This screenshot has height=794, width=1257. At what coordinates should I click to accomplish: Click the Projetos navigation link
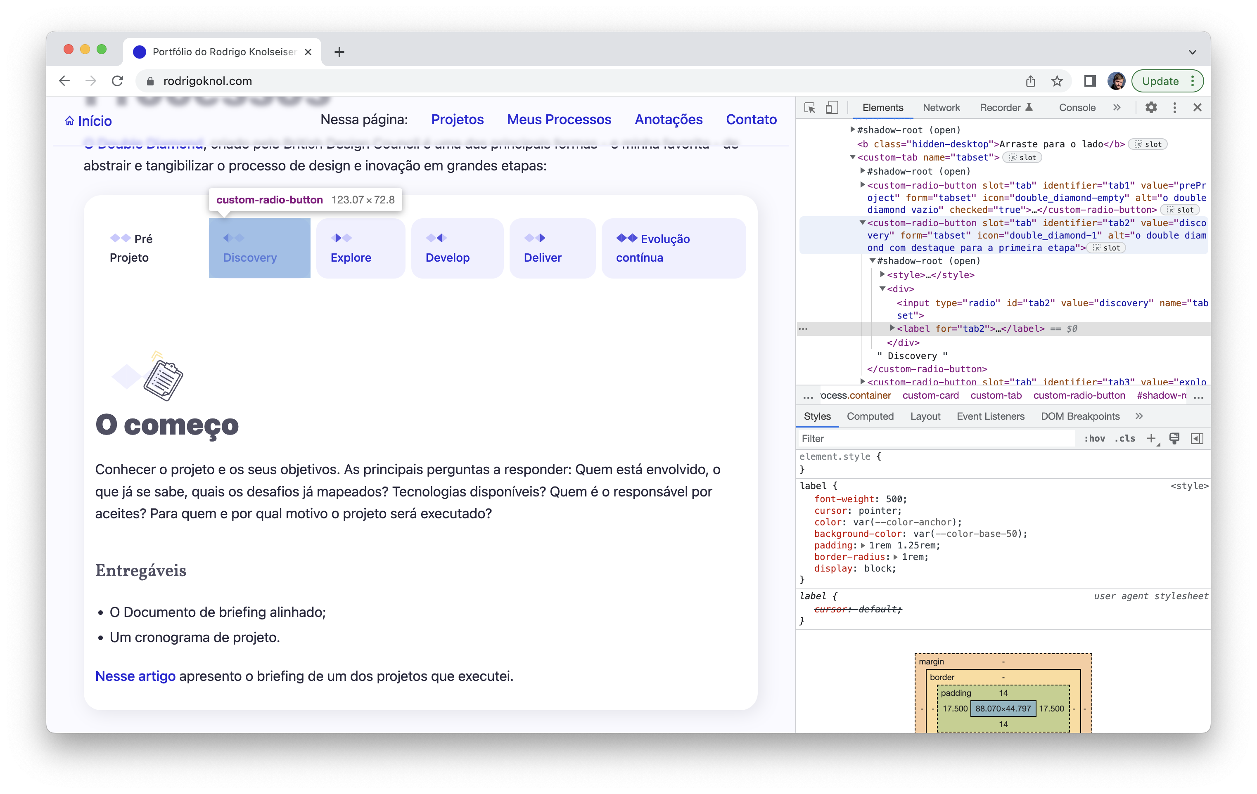coord(457,119)
